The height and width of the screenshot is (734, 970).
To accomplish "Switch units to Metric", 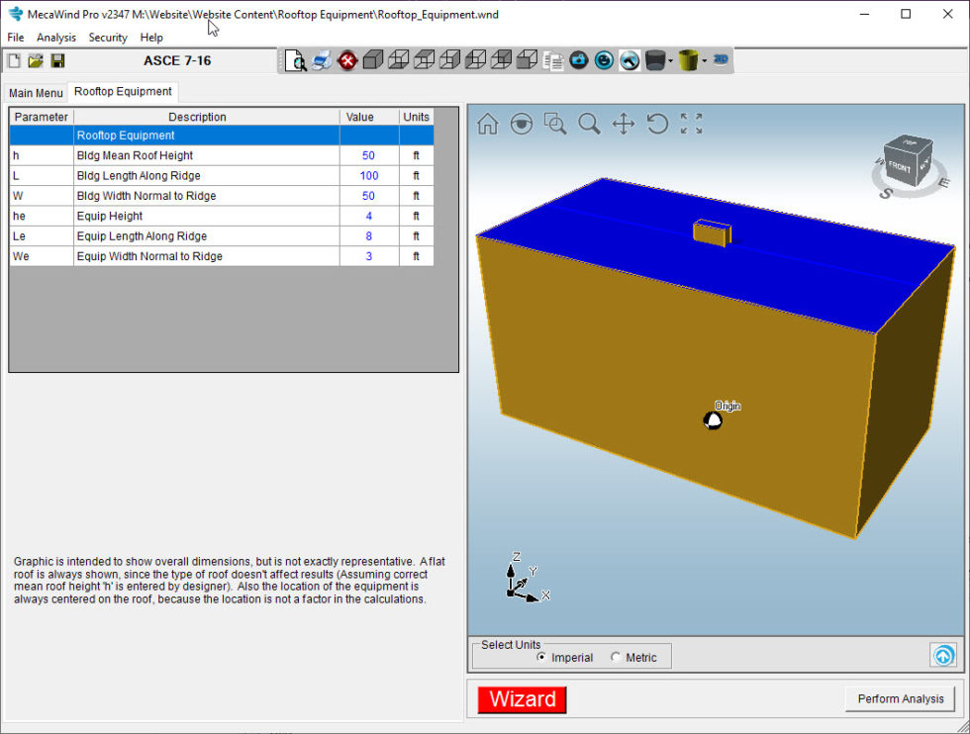I will [614, 657].
